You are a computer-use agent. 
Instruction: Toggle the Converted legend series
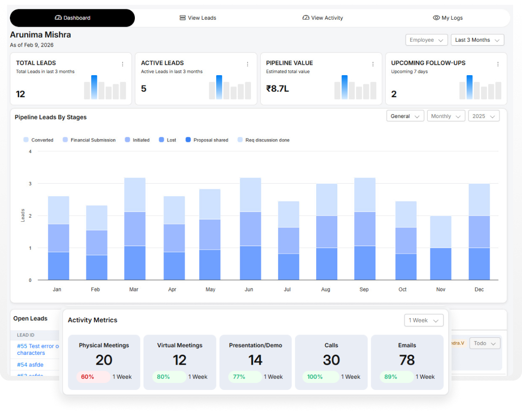click(x=38, y=140)
